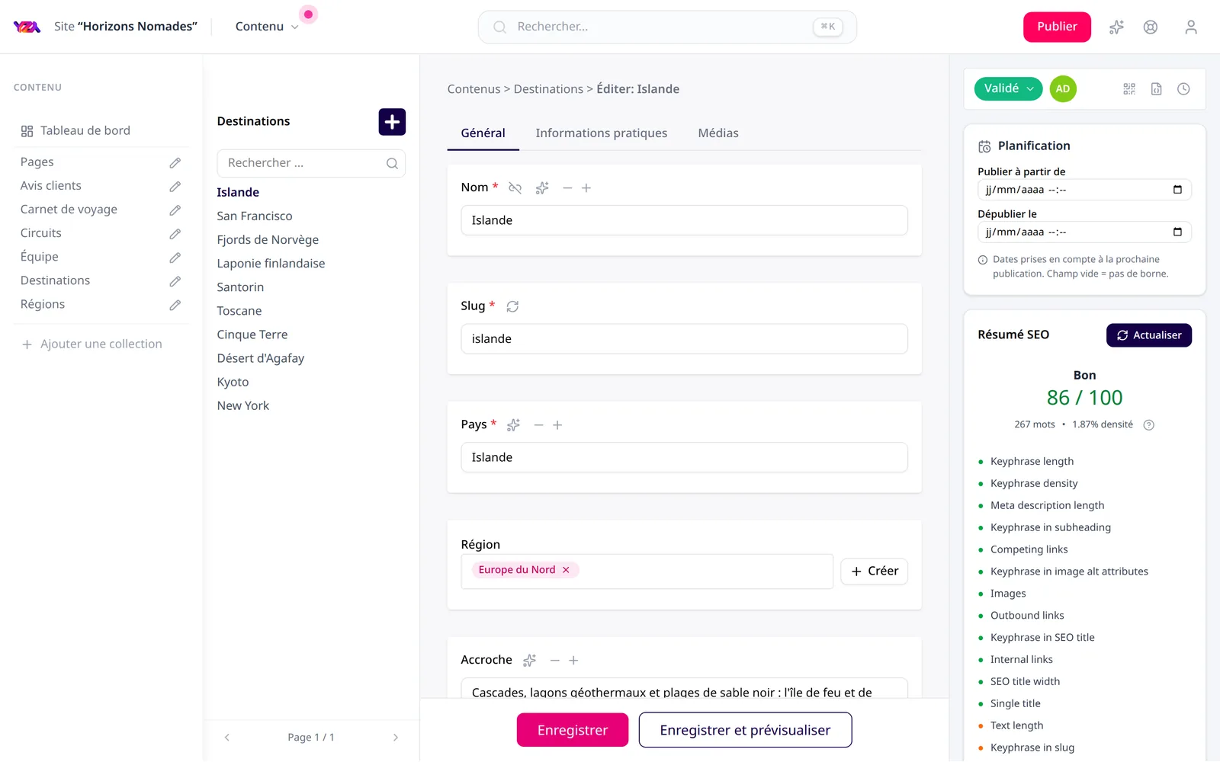This screenshot has height=762, width=1220.
Task: Click the plus stepper beside Nom
Action: click(586, 188)
